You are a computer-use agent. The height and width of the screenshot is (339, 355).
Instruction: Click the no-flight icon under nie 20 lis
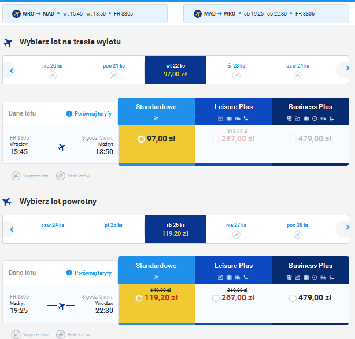pos(52,75)
